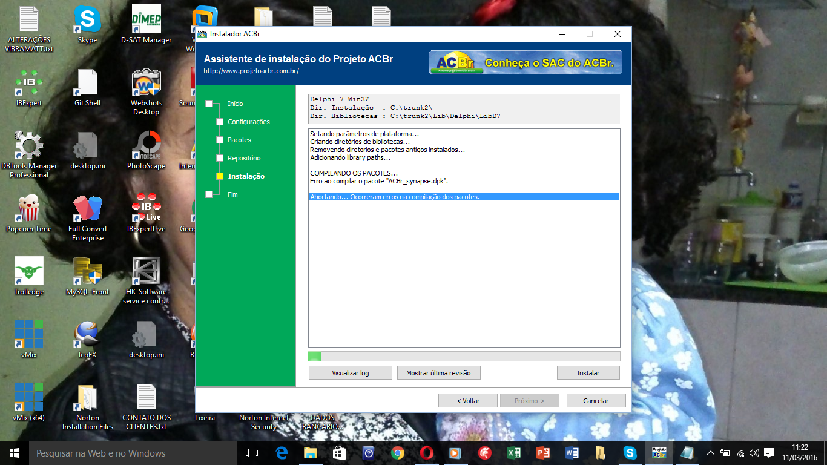Show hidden system tray icons
Viewport: 827px width, 465px height.
tap(711, 453)
